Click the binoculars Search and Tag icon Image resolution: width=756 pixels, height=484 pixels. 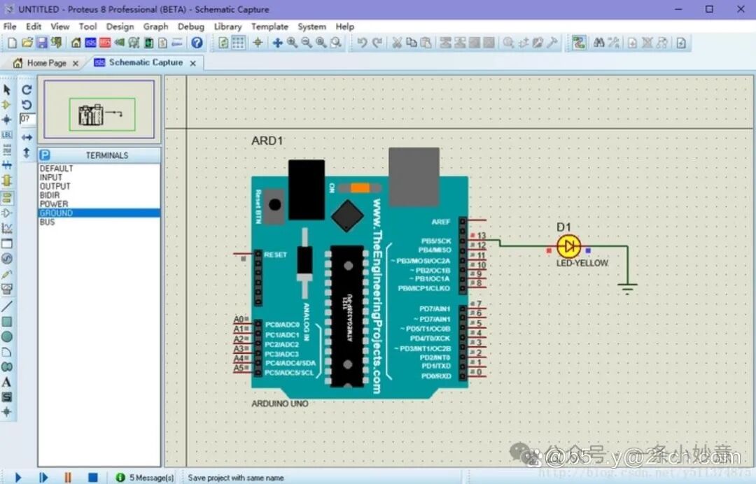point(598,43)
